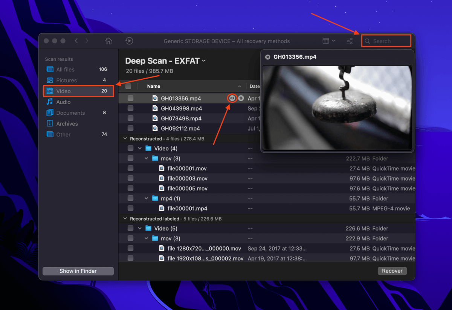This screenshot has width=452, height=310.
Task: Toggle the select-all header checkbox
Action: click(128, 86)
